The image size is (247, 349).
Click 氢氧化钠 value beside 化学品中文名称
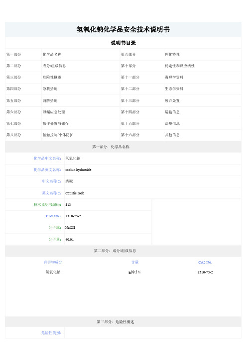tap(73, 158)
